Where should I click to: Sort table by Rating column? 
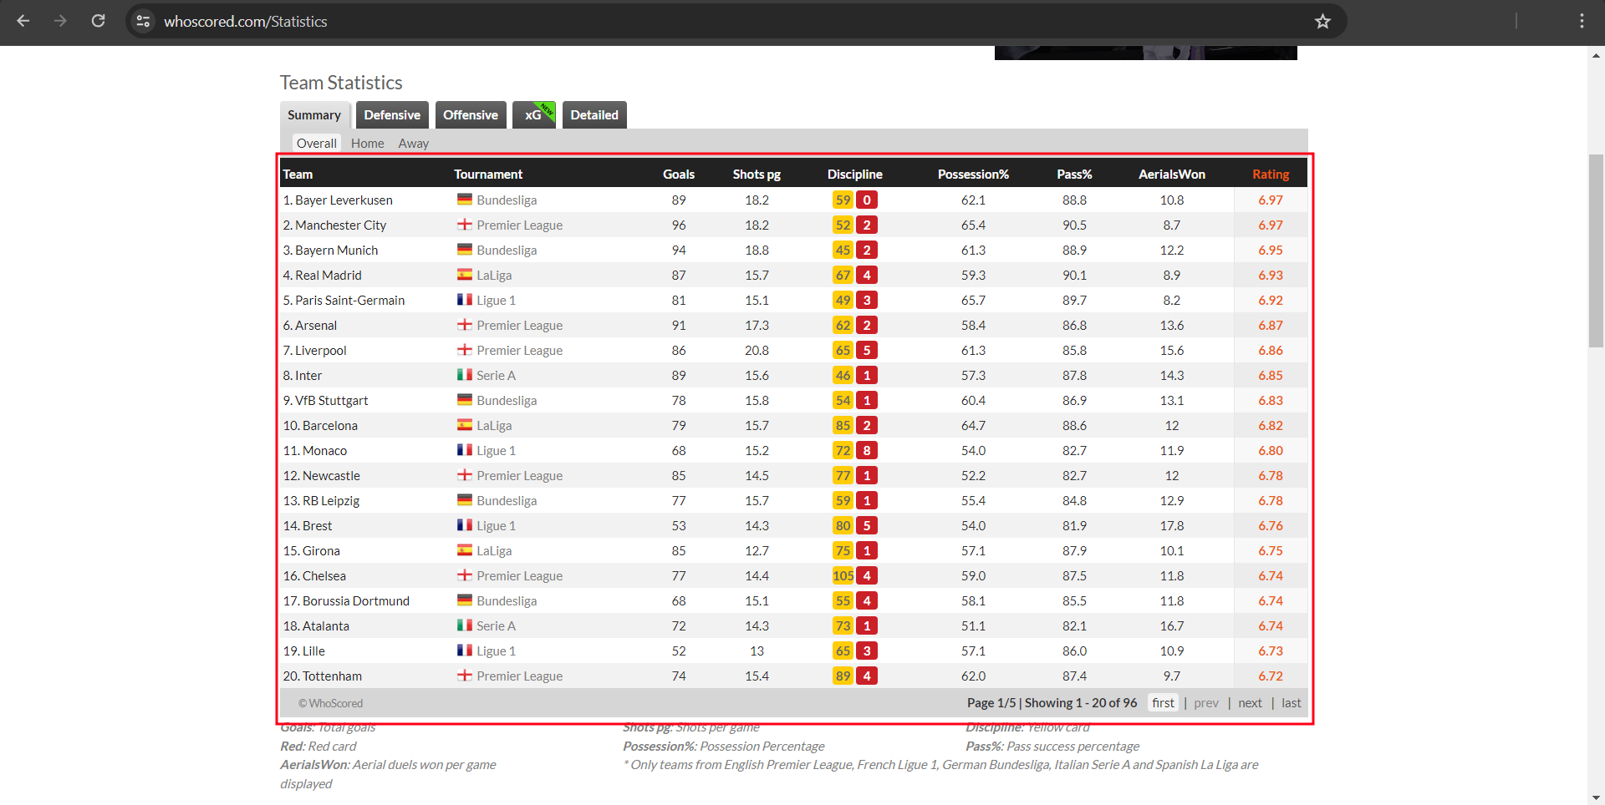pyautogui.click(x=1271, y=175)
